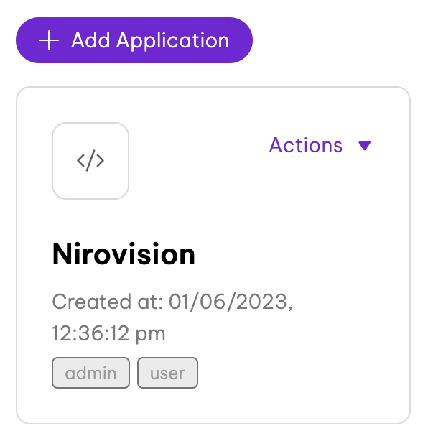Click the slash symbol inside the code icon
Viewport: 428px width, 441px height.
point(90,161)
